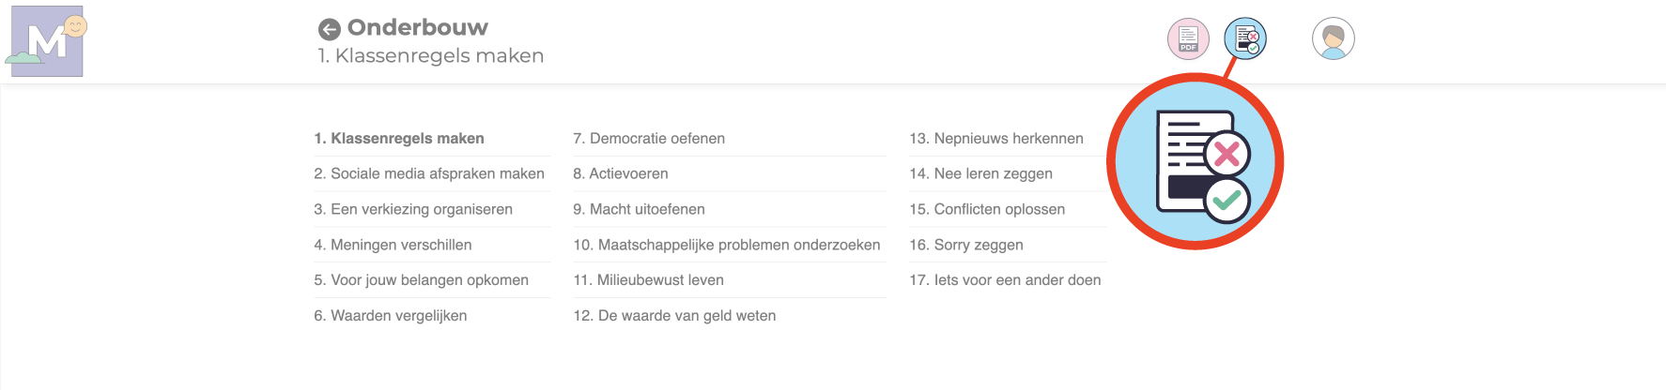Open 13. Nepnieuws herkennen

pos(996,139)
